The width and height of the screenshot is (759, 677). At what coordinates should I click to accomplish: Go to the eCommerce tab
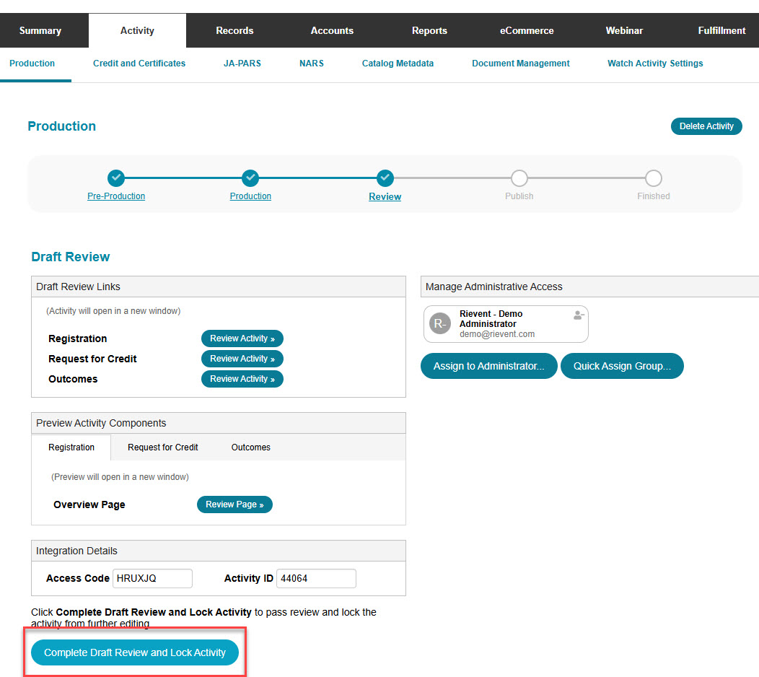[527, 30]
